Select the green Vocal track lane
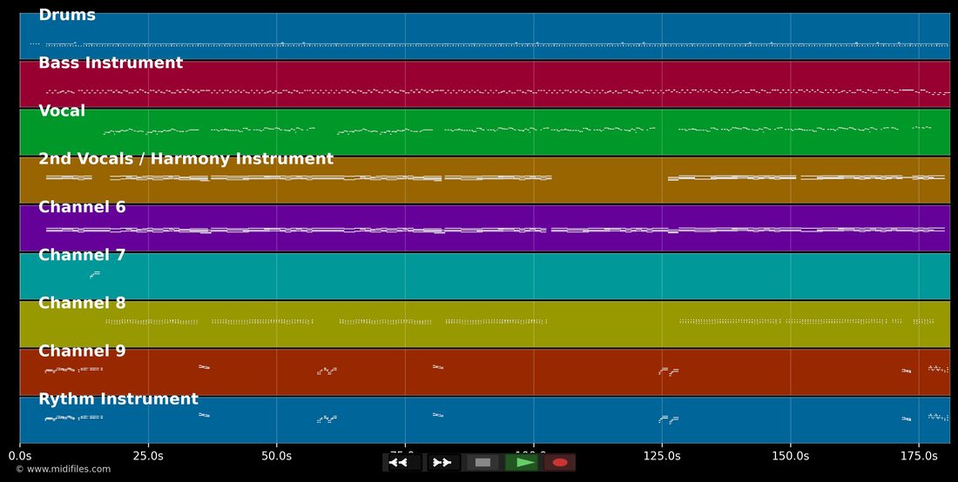The height and width of the screenshot is (482, 958). tap(484, 132)
